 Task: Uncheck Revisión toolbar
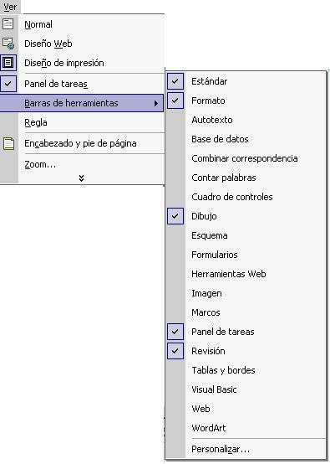pos(175,351)
